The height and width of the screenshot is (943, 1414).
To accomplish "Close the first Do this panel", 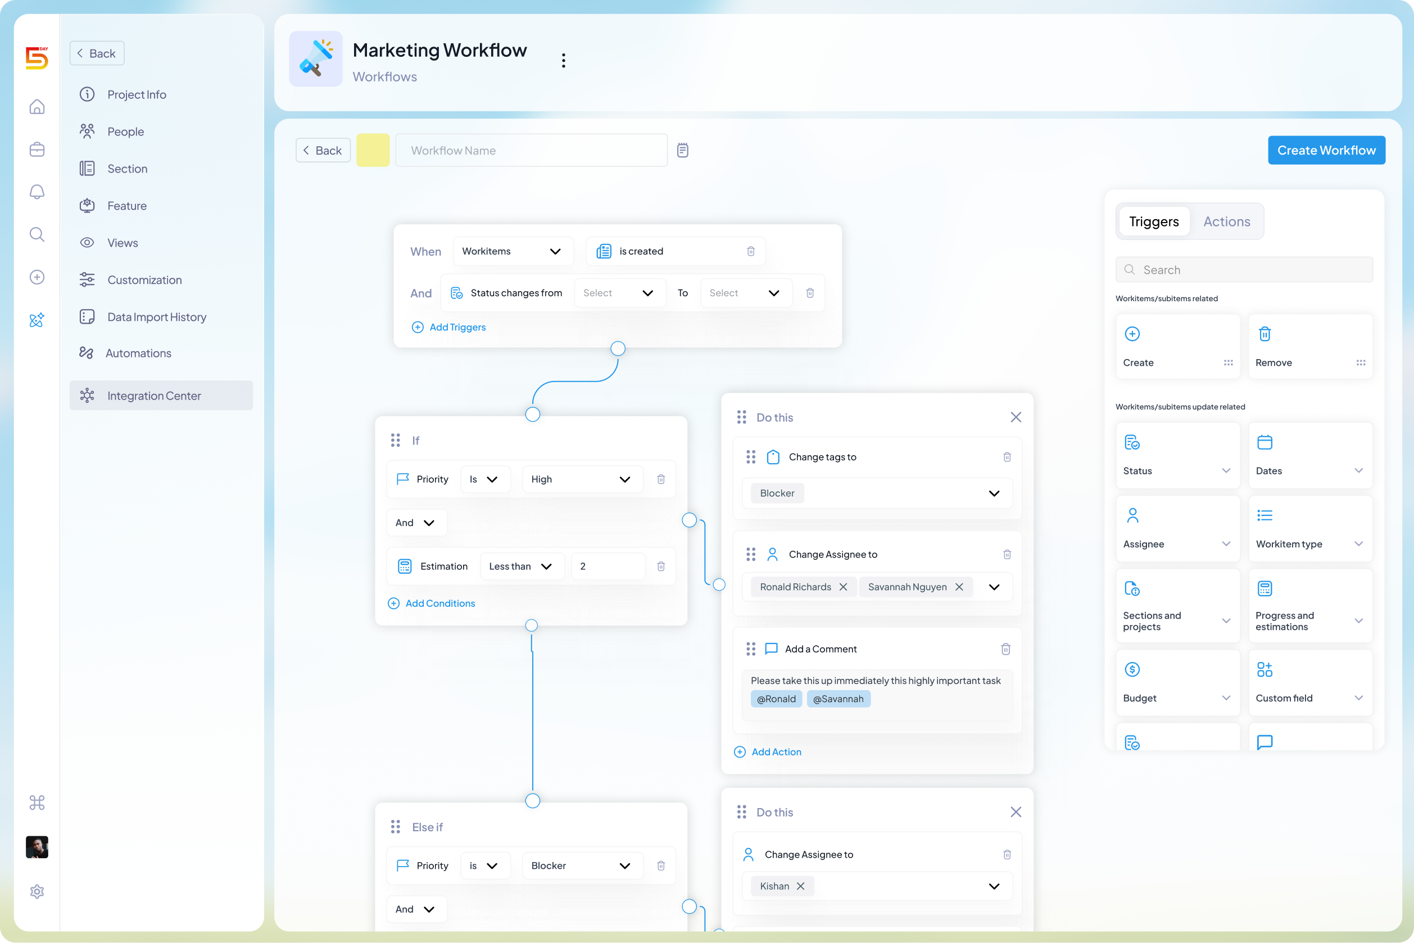I will tap(1016, 418).
